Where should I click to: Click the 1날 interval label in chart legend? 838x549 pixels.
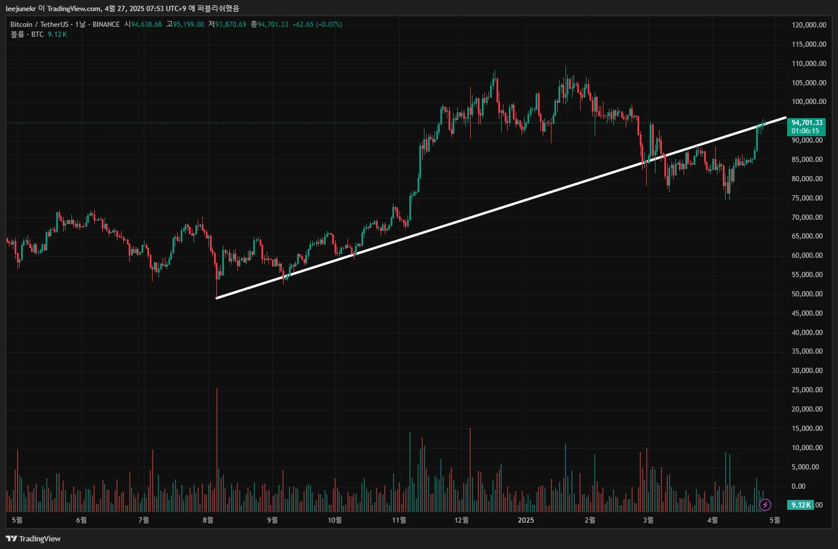(80, 25)
